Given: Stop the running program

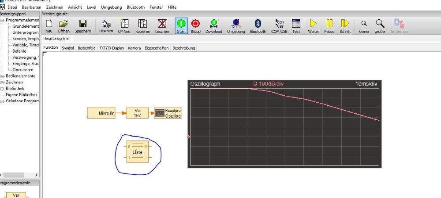Looking at the screenshot, I should 195,26.
